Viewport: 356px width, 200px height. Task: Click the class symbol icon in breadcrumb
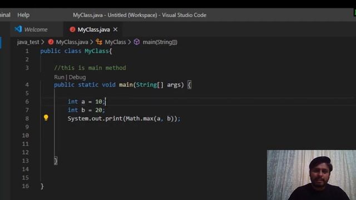99,42
